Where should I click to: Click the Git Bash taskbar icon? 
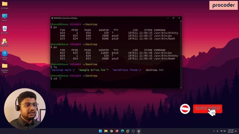tap(139, 131)
